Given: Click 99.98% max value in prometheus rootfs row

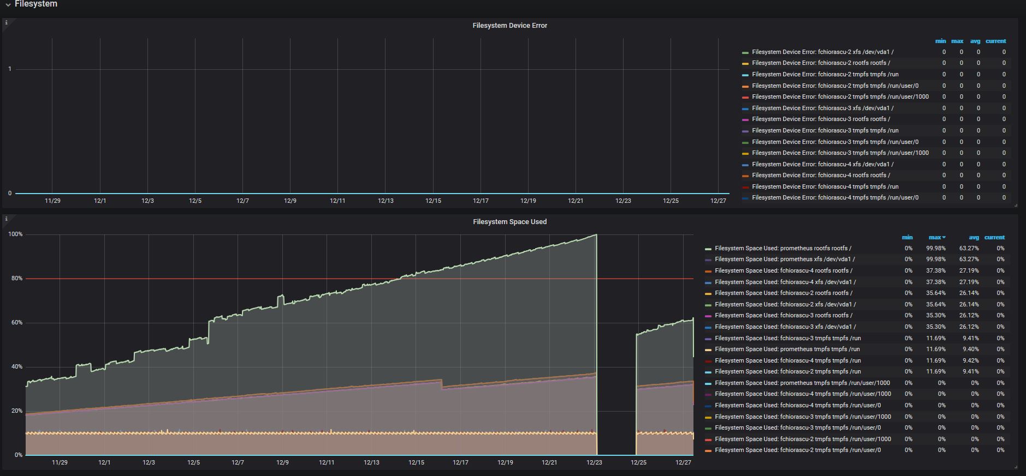Looking at the screenshot, I should 936,248.
